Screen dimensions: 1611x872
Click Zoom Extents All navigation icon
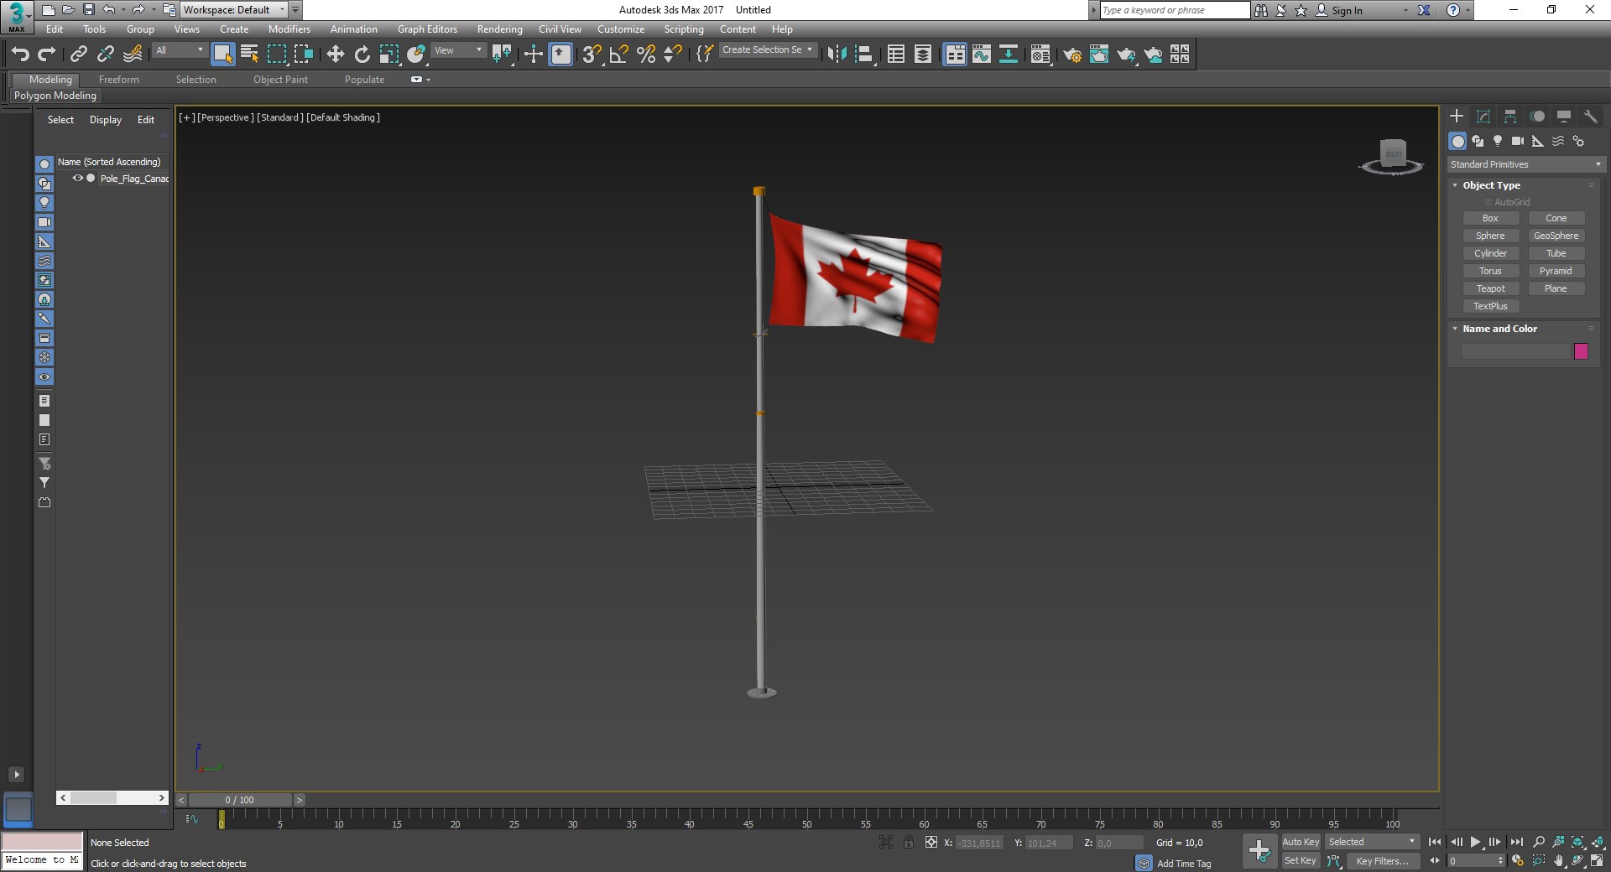(x=1598, y=842)
